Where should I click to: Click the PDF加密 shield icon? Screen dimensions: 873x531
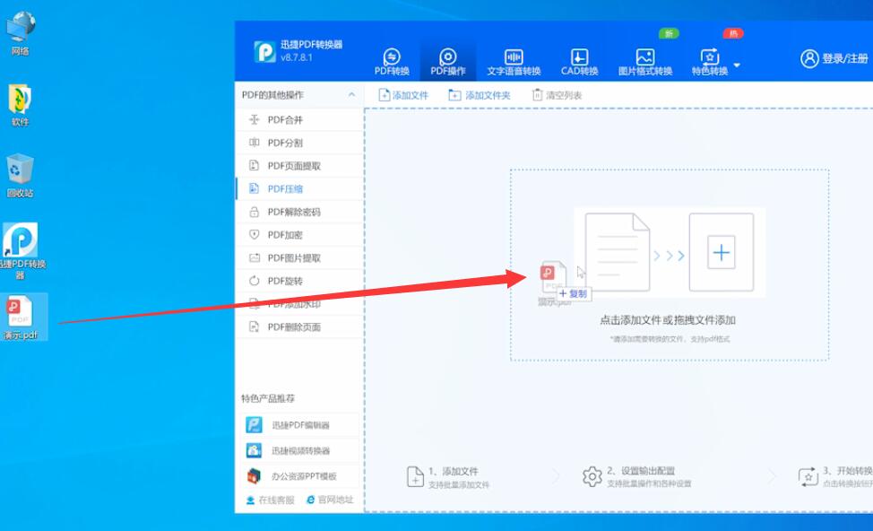point(254,235)
